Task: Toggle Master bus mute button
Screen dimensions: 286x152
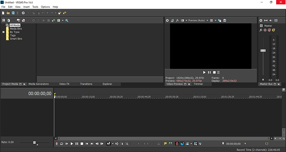Action: click(269, 30)
